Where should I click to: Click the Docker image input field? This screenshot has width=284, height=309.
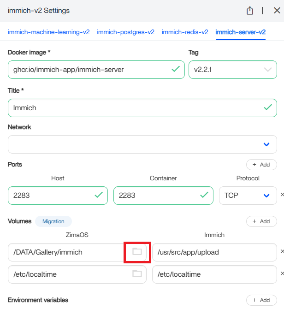pos(88,70)
